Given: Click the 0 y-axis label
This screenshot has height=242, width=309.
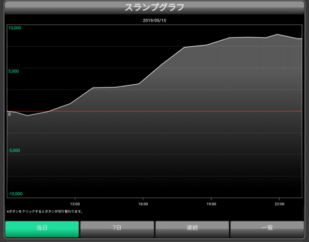Looking at the screenshot, I should coord(9,115).
